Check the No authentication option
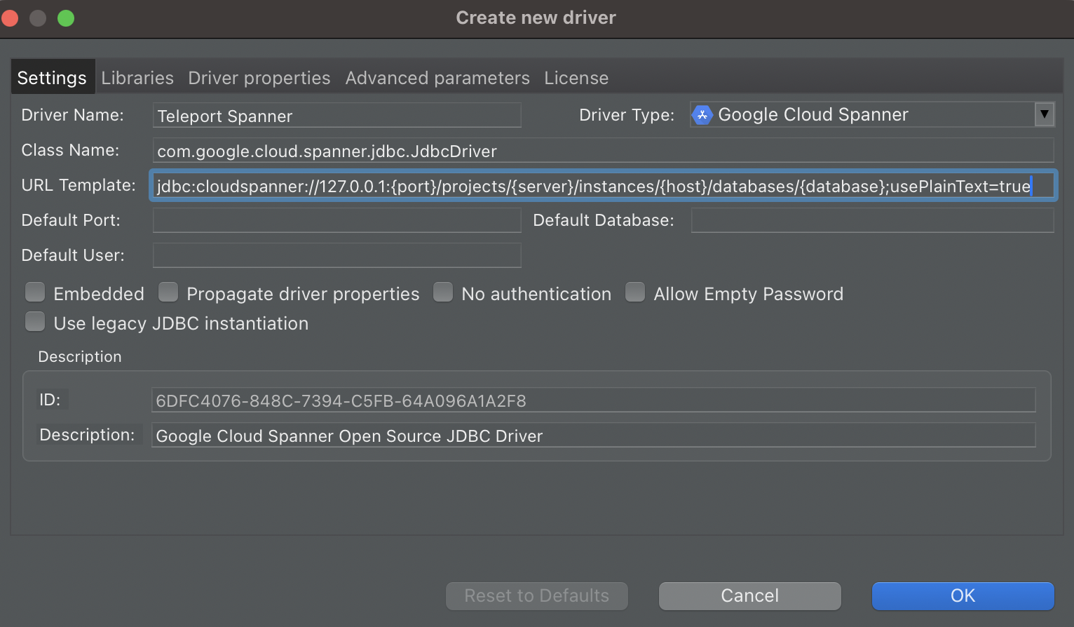Image resolution: width=1074 pixels, height=627 pixels. [443, 292]
